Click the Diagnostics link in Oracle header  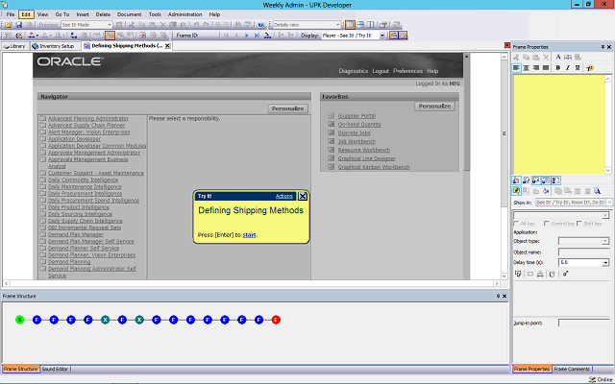tap(354, 71)
